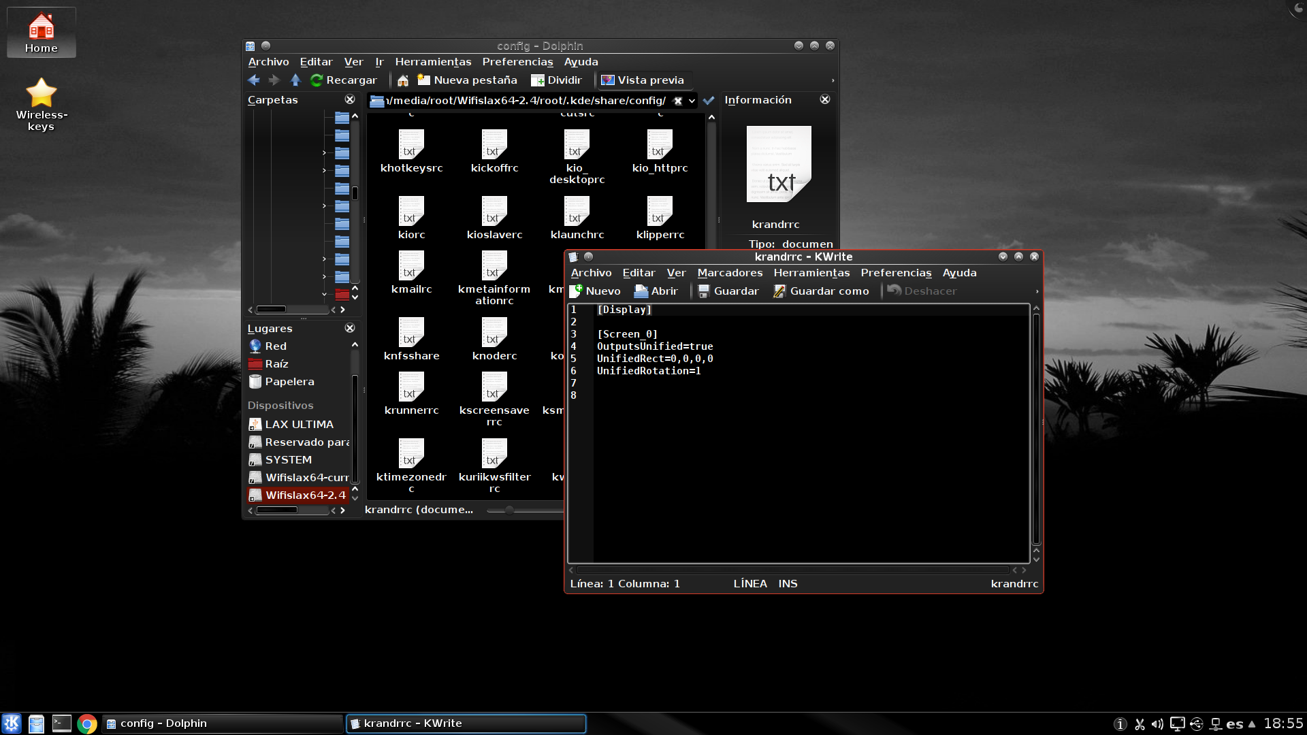Expand the first collapsed folder in Carpetas tree
The height and width of the screenshot is (735, 1307).
pyautogui.click(x=324, y=153)
